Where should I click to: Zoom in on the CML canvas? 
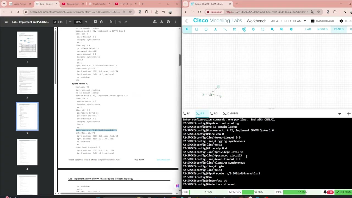pyautogui.click(x=282, y=29)
